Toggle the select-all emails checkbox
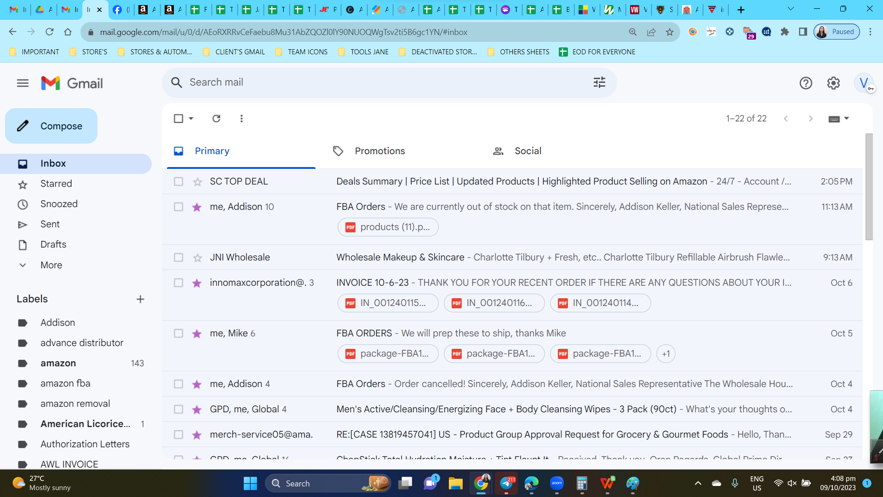The image size is (883, 497). 178,118
